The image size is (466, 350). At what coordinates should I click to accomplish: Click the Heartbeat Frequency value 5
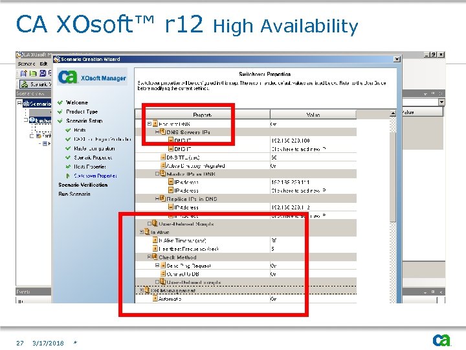click(272, 248)
